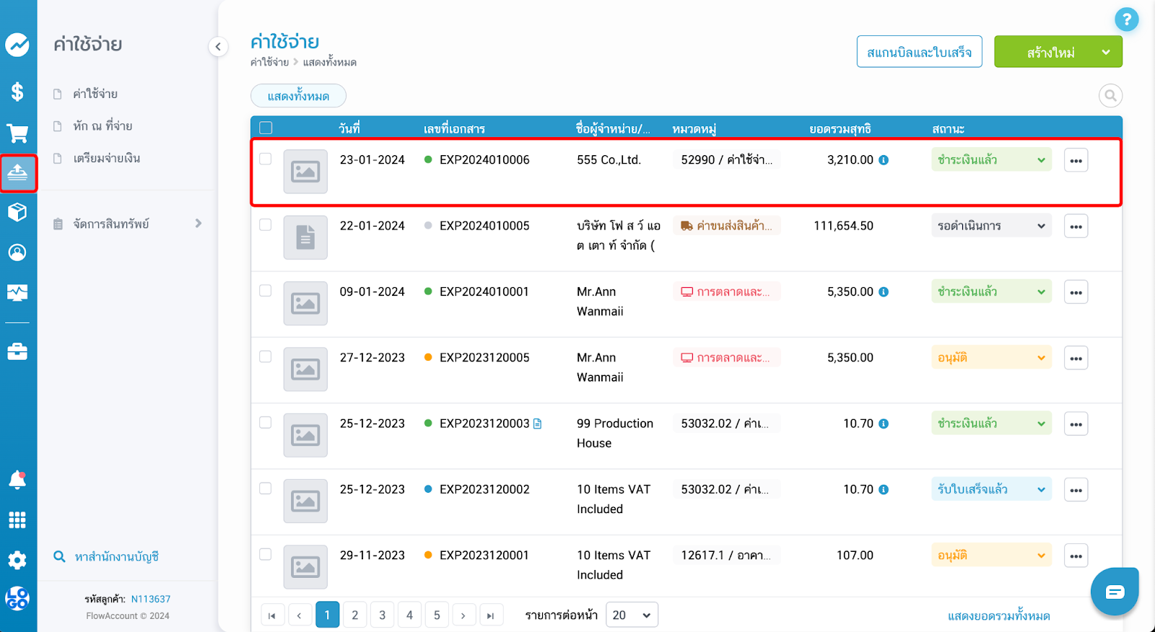
Task: Go to page 3 in pagination
Action: (382, 615)
